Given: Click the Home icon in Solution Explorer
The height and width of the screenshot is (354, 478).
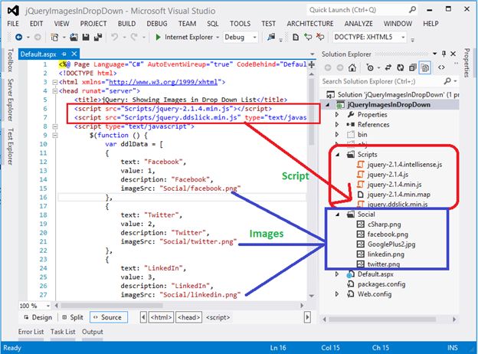Looking at the screenshot, I should point(352,67).
